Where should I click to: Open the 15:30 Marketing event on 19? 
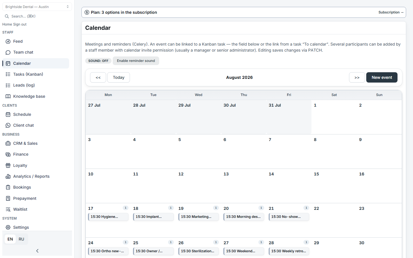point(198,217)
